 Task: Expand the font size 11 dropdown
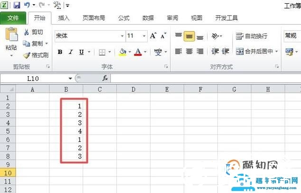click(x=144, y=36)
